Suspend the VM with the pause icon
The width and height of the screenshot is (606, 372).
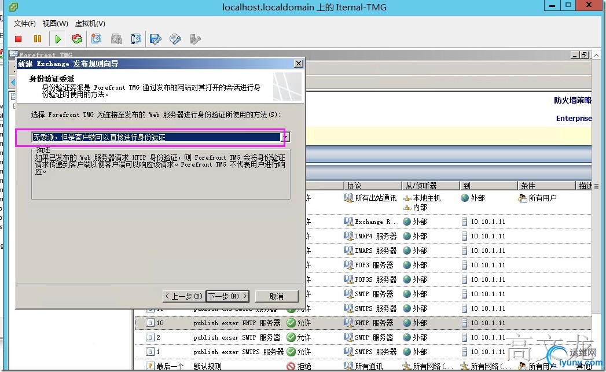pos(38,39)
